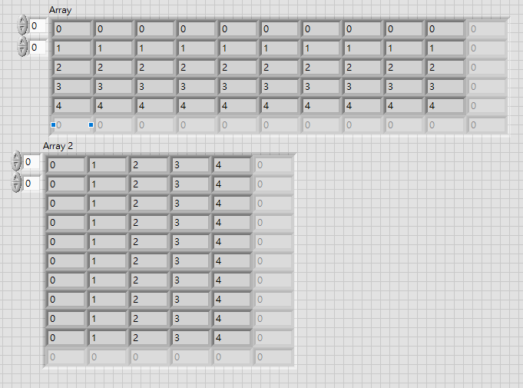Click the cell showing 2 in Array 2's first row
The width and height of the screenshot is (523, 388).
[149, 165]
